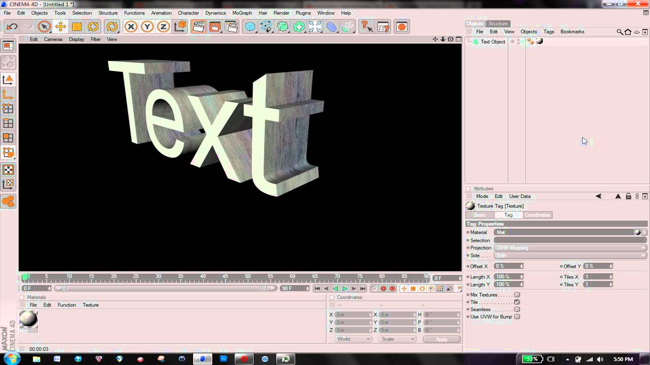Enable the Seamless checkbox
The height and width of the screenshot is (365, 650).
coord(517,309)
